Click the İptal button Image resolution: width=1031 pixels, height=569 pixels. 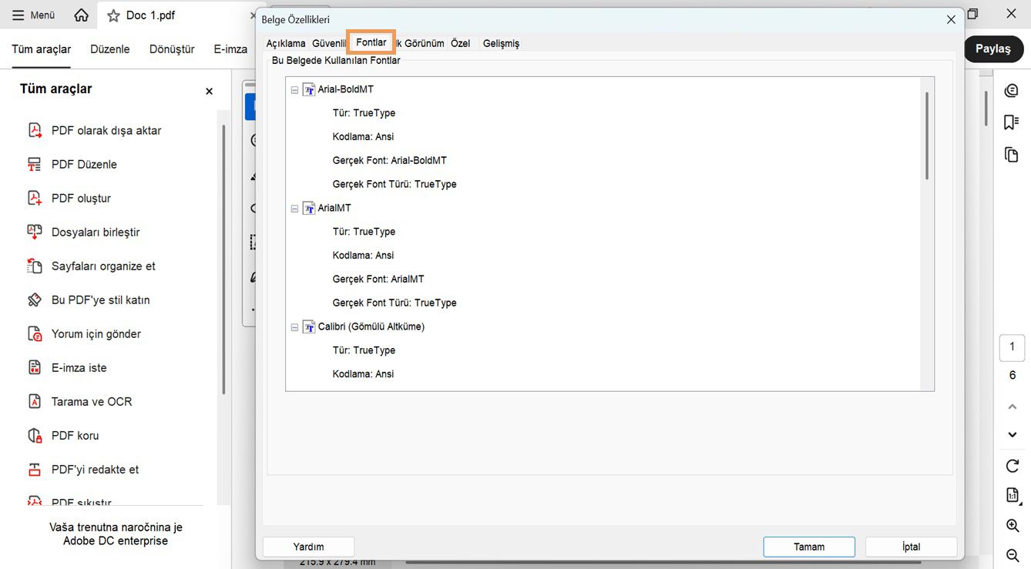[912, 547]
